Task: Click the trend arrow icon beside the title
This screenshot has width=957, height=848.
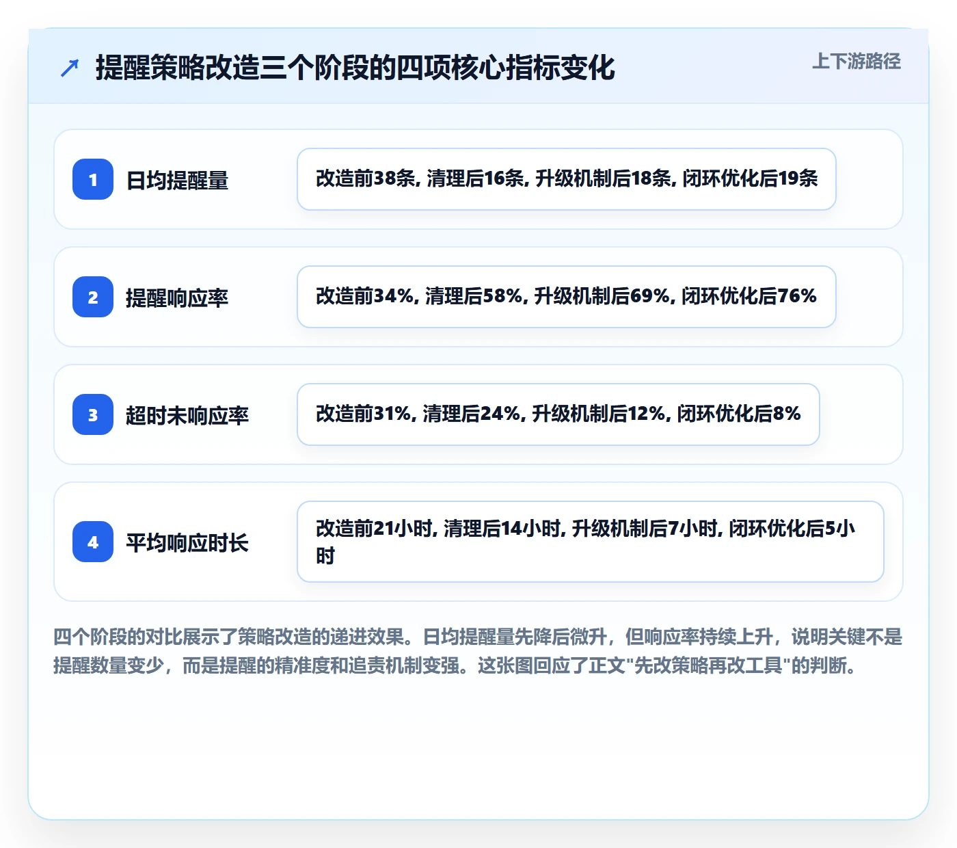Action: point(70,68)
